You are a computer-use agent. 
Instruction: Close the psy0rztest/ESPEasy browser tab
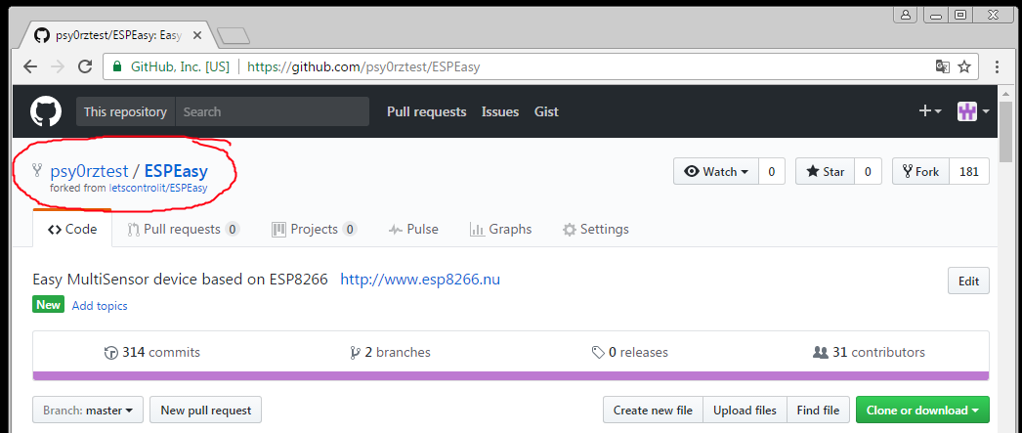(197, 36)
